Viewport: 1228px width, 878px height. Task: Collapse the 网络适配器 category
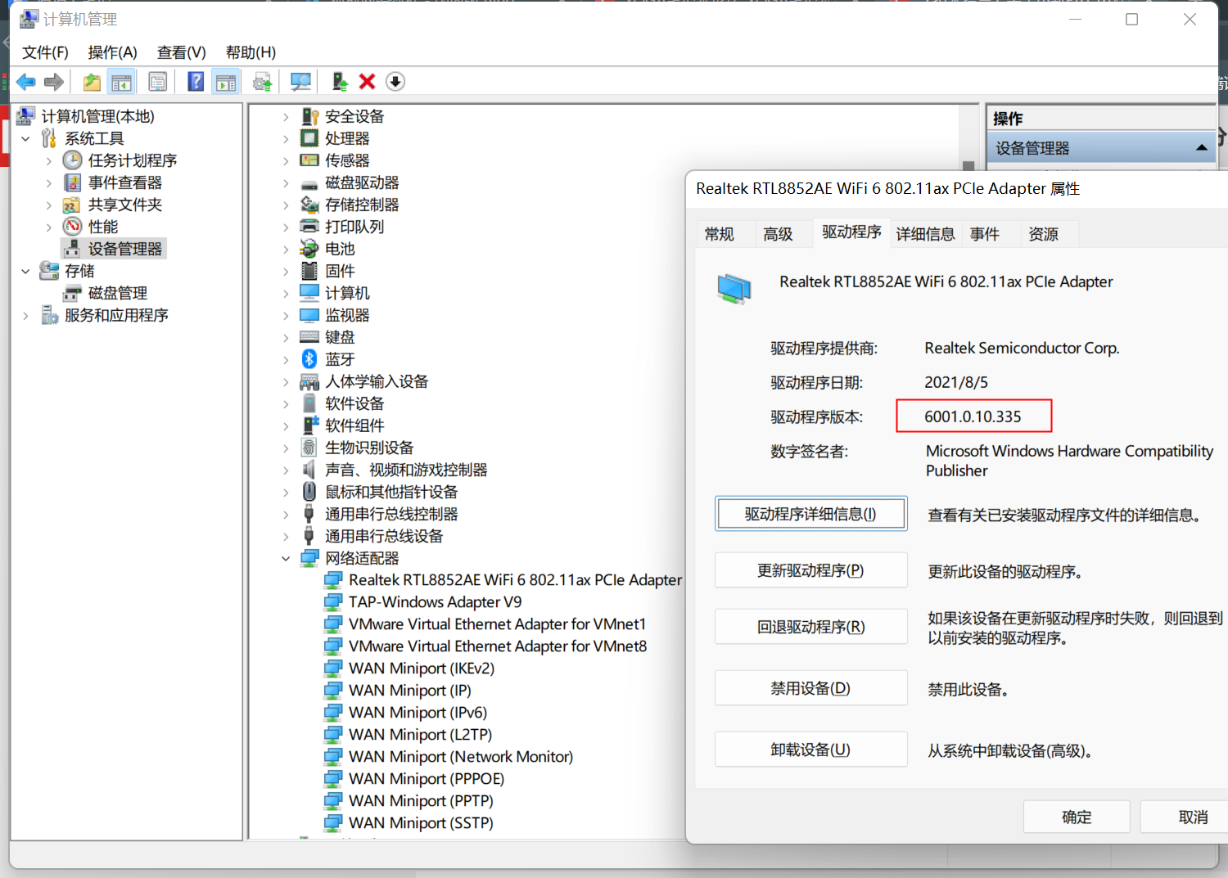pos(286,558)
